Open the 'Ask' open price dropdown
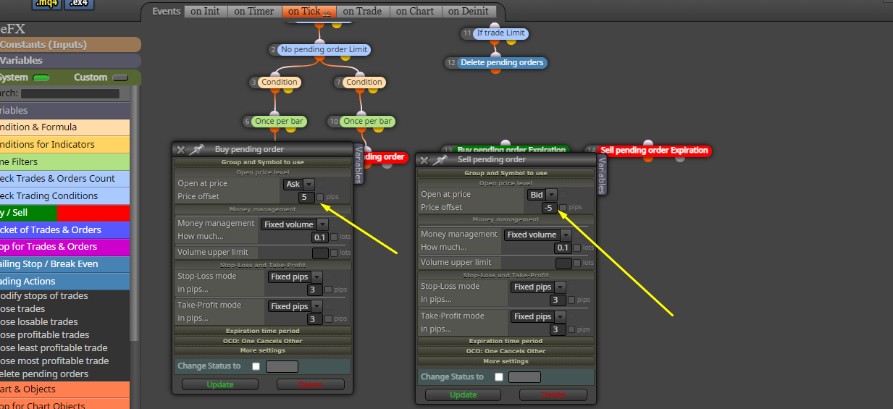This screenshot has width=893, height=409. (298, 185)
